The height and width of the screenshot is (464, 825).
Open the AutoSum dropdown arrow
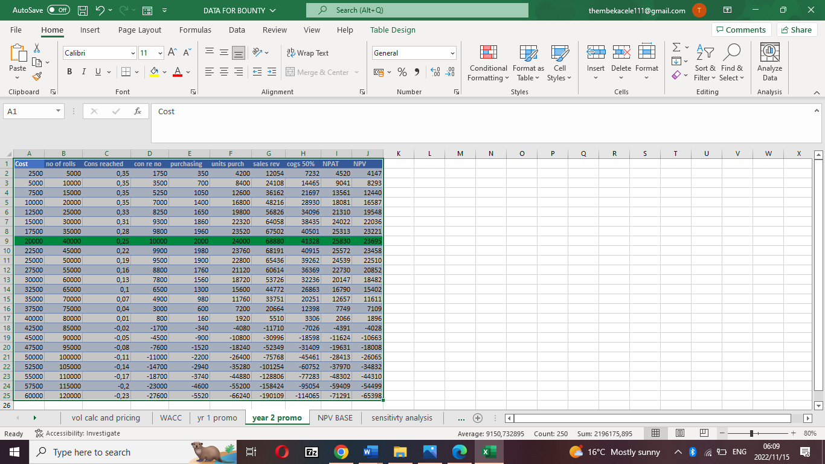pyautogui.click(x=688, y=48)
